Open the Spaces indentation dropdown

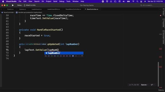145,85
